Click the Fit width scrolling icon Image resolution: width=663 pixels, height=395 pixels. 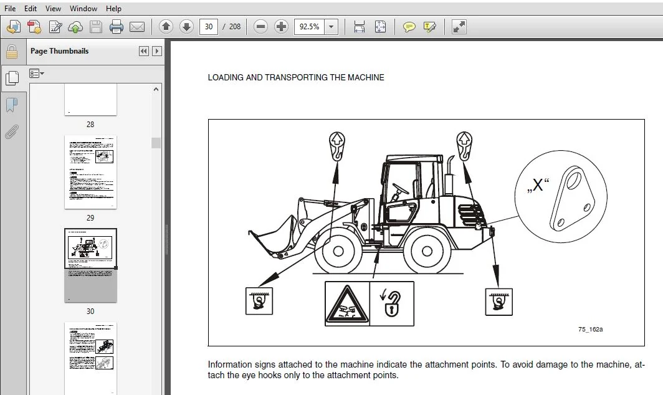point(360,27)
